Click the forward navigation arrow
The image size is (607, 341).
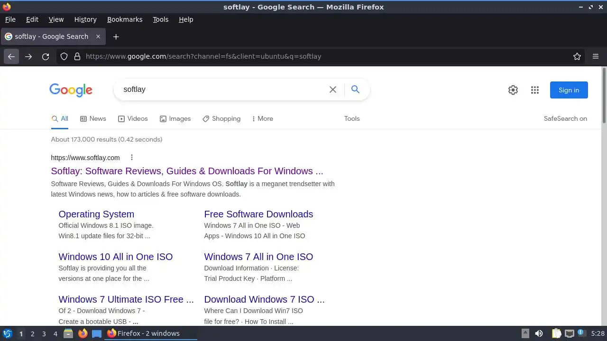28,56
